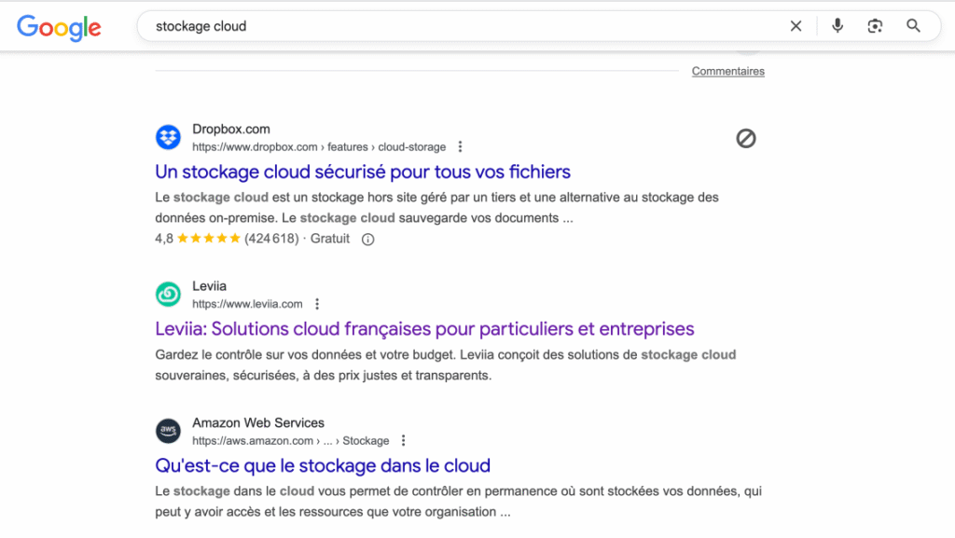Open the info icon next to Gratuit
This screenshot has width=955, height=538.
click(367, 240)
